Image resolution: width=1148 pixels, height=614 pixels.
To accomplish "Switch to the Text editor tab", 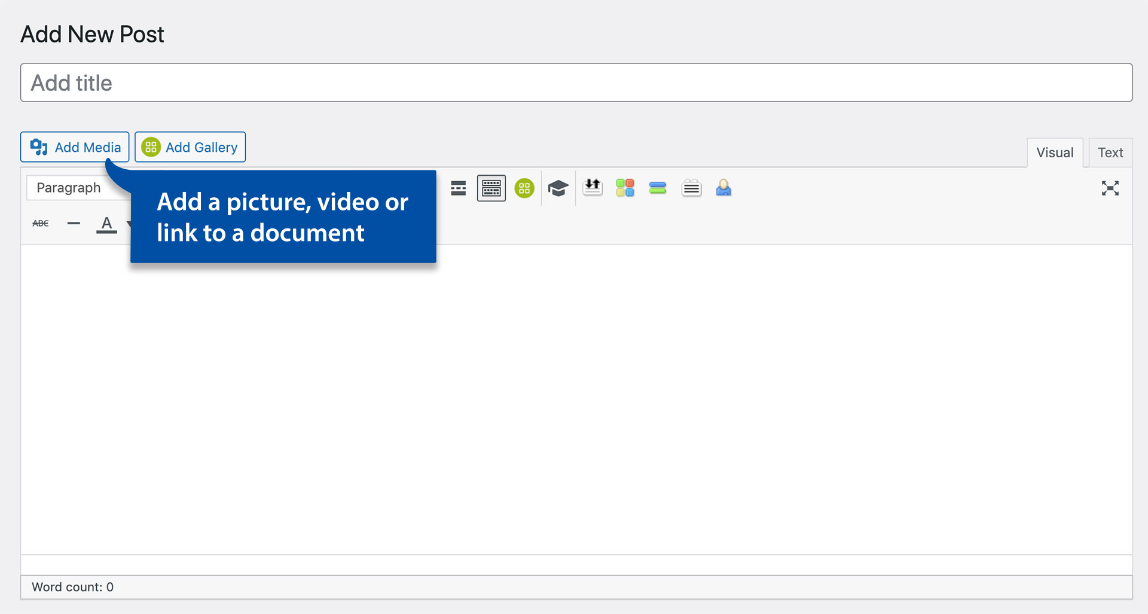I will tap(1110, 152).
